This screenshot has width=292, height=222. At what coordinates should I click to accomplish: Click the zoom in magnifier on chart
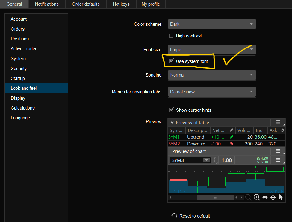tap(257, 197)
